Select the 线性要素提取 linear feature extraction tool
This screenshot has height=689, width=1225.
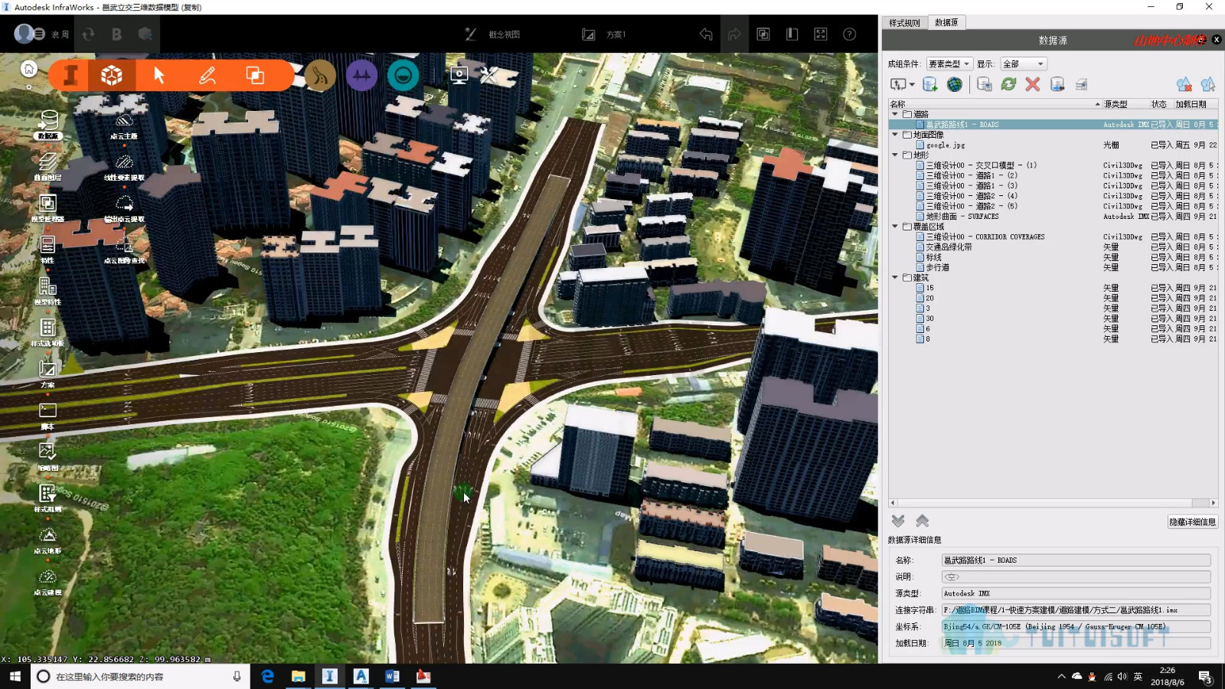124,166
